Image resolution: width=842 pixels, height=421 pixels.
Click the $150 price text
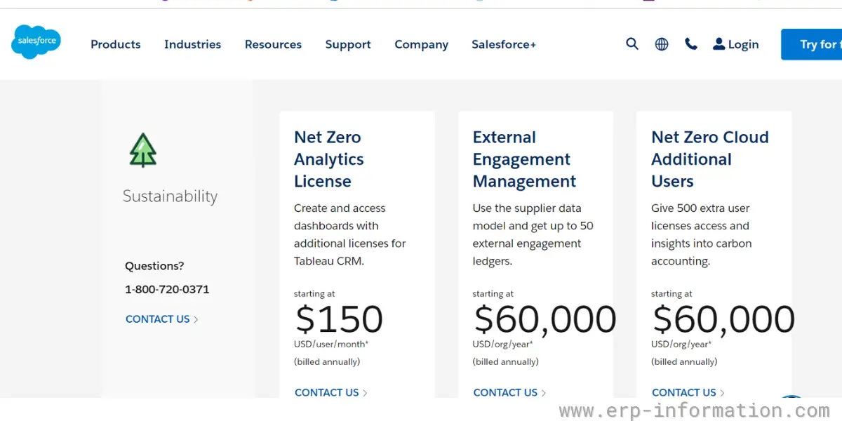point(340,319)
